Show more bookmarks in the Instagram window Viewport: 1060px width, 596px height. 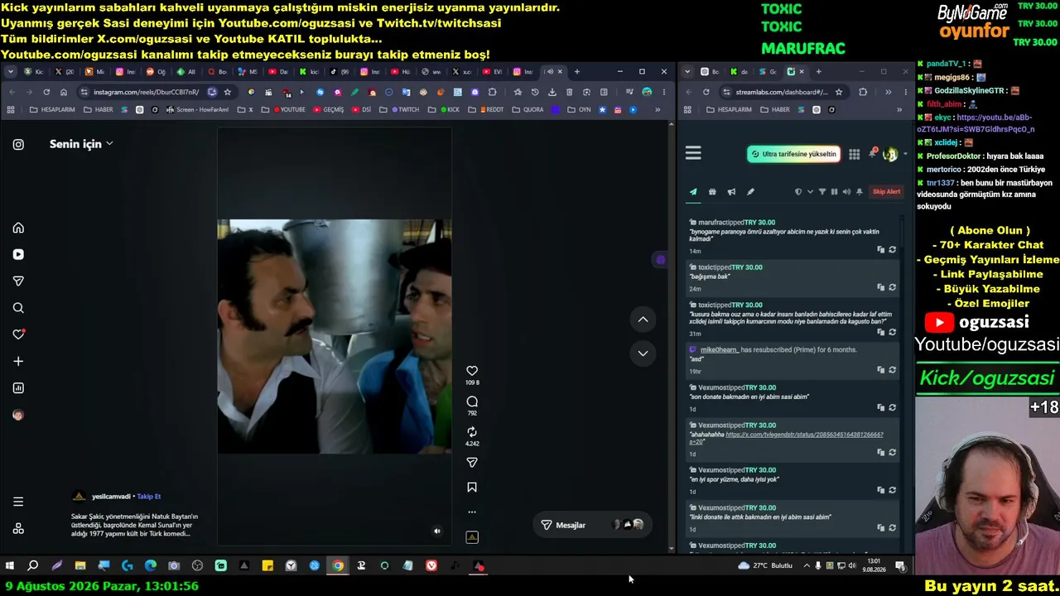(658, 109)
